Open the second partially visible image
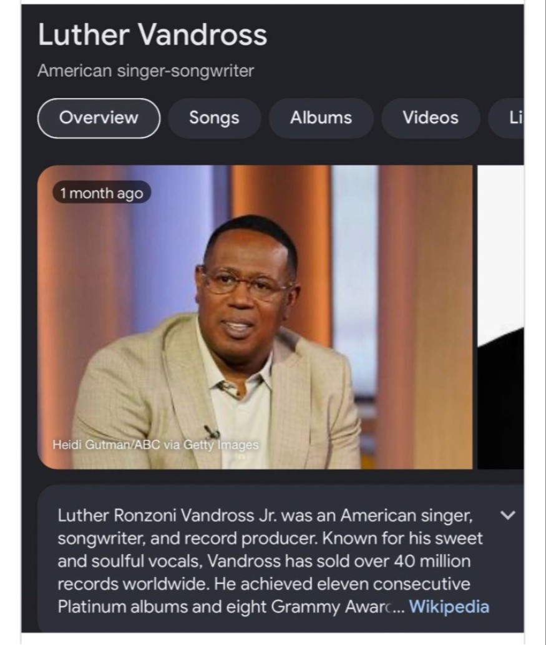The height and width of the screenshot is (645, 546). tap(501, 317)
